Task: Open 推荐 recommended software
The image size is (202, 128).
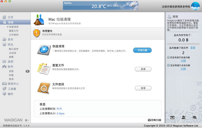Action: point(11,79)
